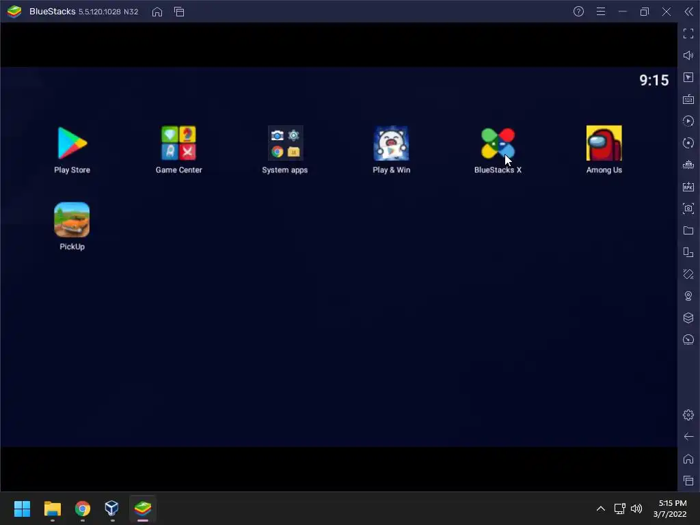Open multi-instance tabs icon in title bar

[x=179, y=12]
